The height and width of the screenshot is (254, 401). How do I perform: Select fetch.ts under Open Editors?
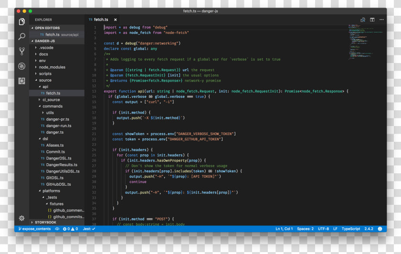(57, 34)
